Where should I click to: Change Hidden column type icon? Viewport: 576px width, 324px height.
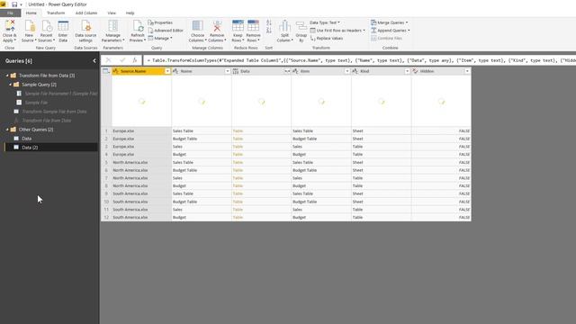click(416, 71)
